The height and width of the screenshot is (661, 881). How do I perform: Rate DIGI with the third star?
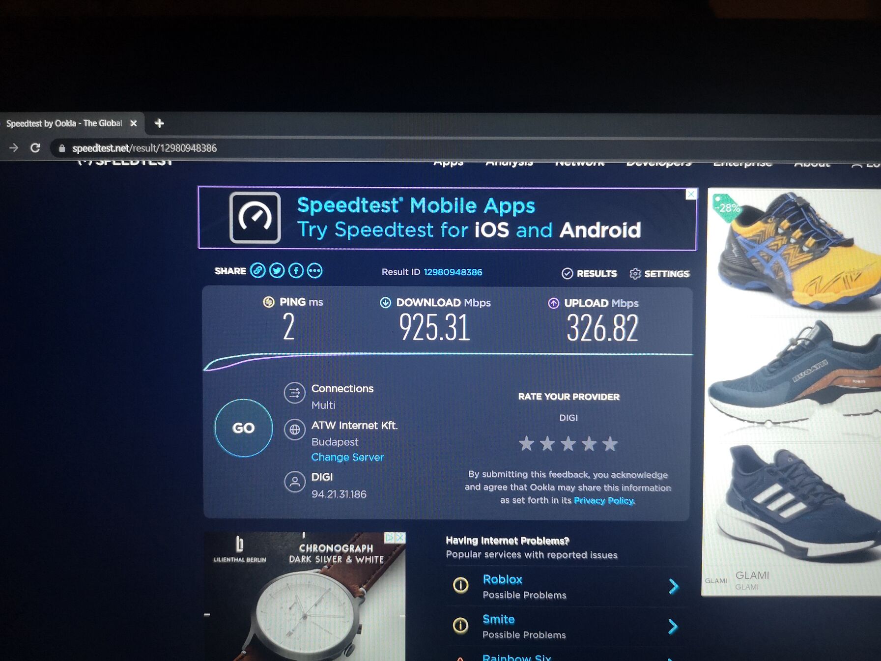[x=568, y=444]
